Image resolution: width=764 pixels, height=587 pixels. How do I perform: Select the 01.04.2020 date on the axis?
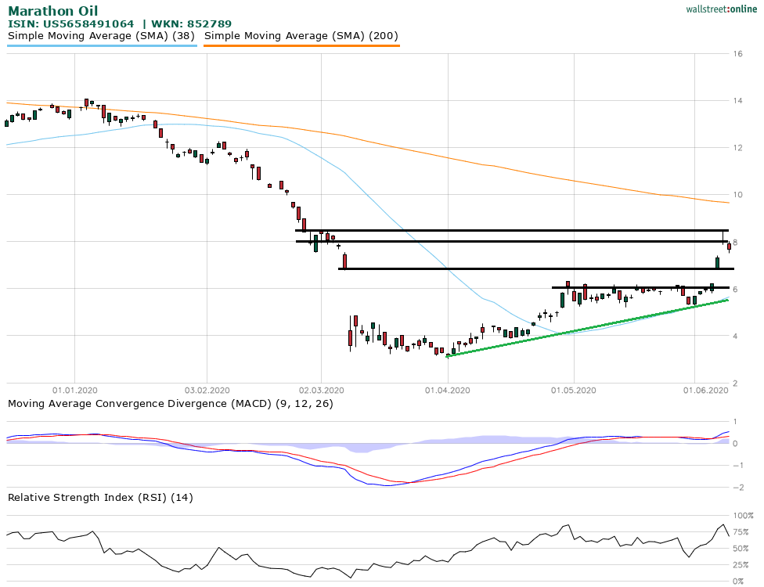(448, 390)
